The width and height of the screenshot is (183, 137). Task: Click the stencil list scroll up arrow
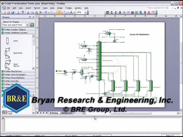pos(34,36)
